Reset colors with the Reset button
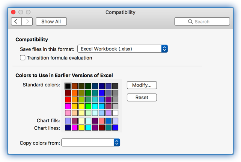 tap(142, 98)
